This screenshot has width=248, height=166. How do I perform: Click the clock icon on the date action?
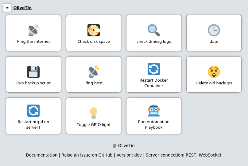[214, 30]
